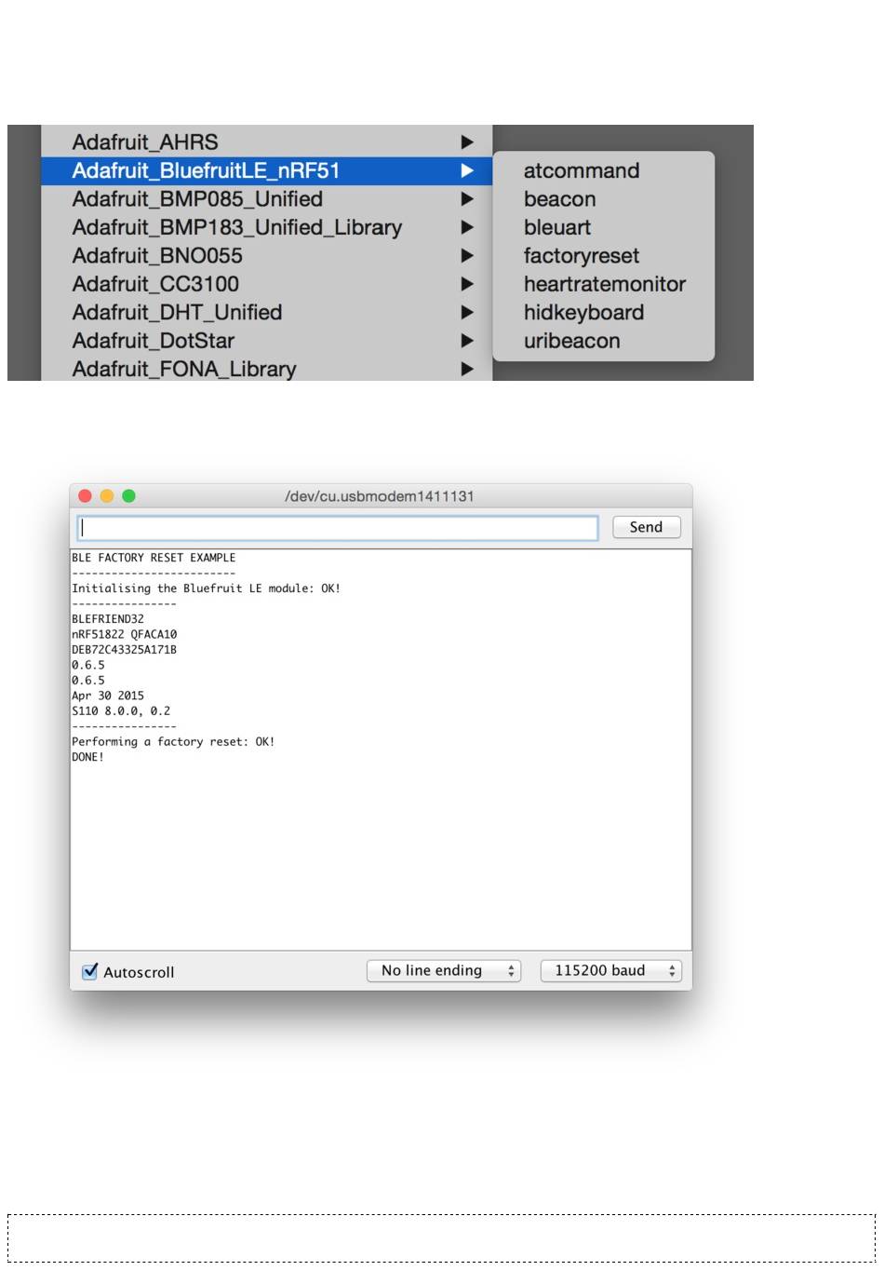The image size is (884, 1284).
Task: Expand the Adafruit_AHRS submenu arrow
Action: [467, 142]
